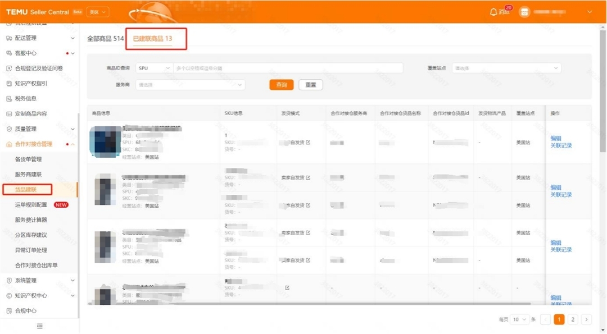This screenshot has width=607, height=334.
Task: Open 分区库存建议 submenu item
Action: 31,235
